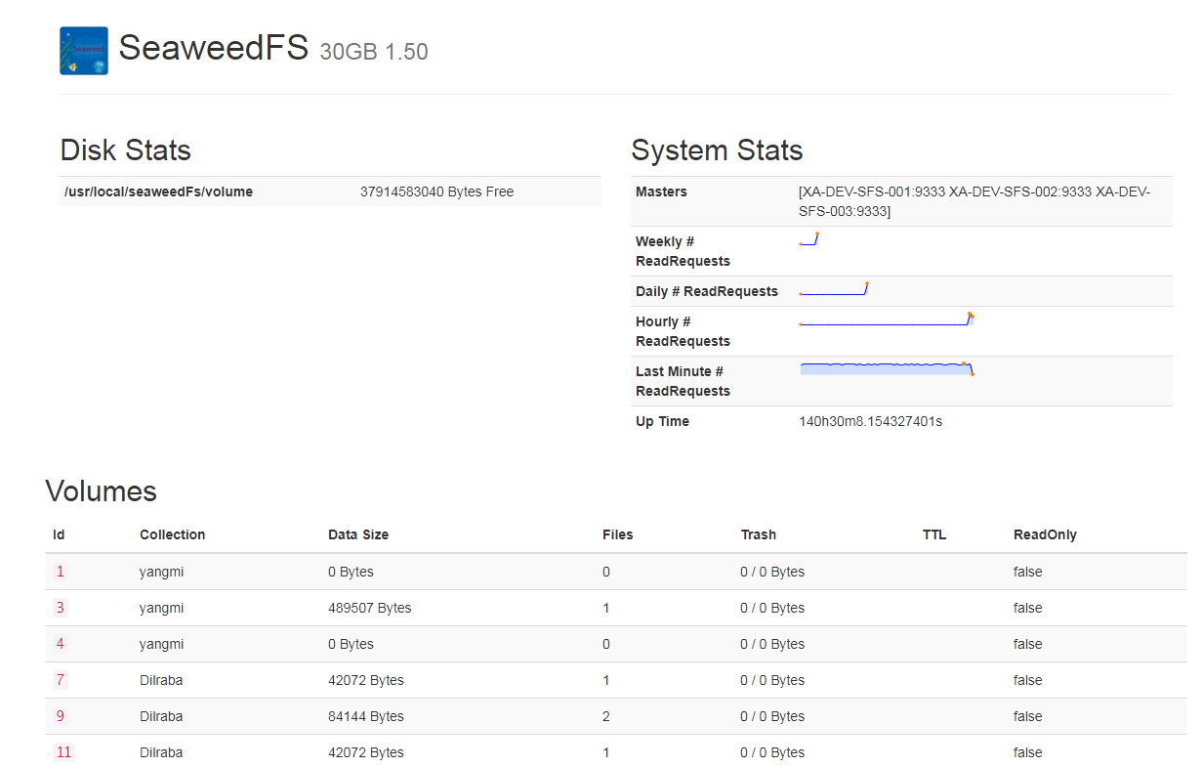Click the Masters label
Screen dimensions: 1201x767
[x=661, y=192]
